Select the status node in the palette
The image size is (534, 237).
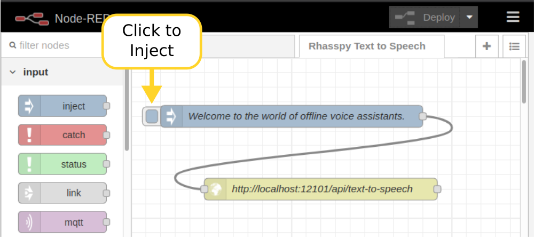[62, 164]
